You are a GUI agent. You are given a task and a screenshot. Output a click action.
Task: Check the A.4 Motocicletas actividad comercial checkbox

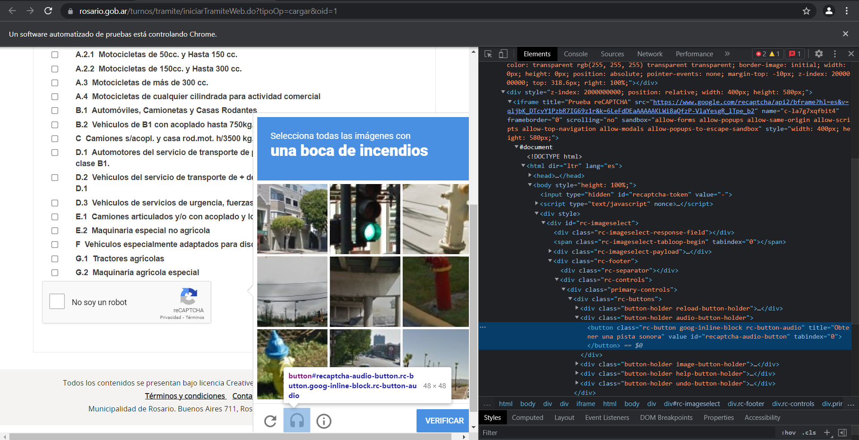55,96
